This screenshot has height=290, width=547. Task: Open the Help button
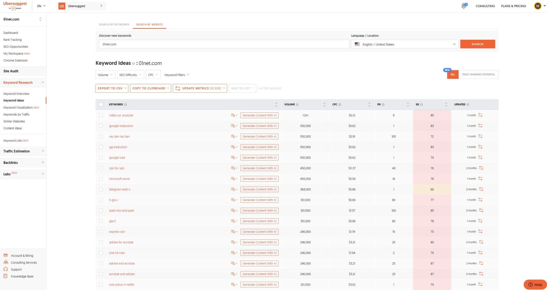point(535,284)
